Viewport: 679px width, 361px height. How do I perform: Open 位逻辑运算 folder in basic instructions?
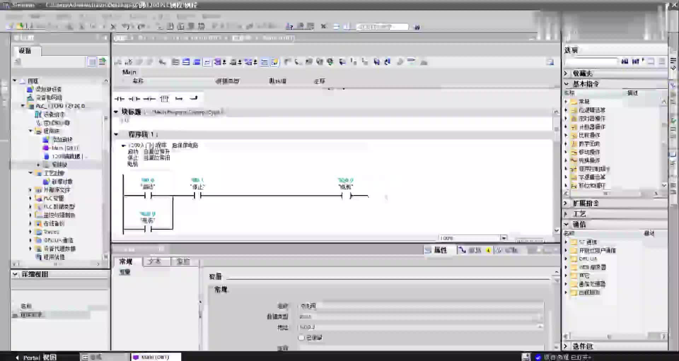pos(592,110)
